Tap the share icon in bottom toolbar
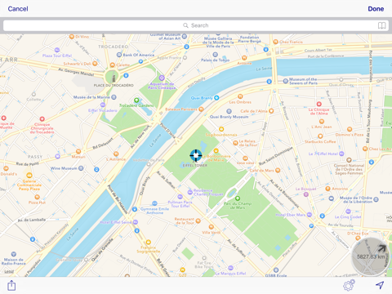 pyautogui.click(x=11, y=285)
